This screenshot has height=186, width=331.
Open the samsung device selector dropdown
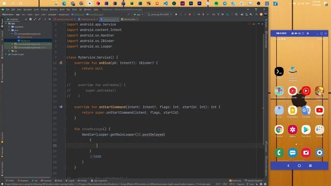pos(160,14)
